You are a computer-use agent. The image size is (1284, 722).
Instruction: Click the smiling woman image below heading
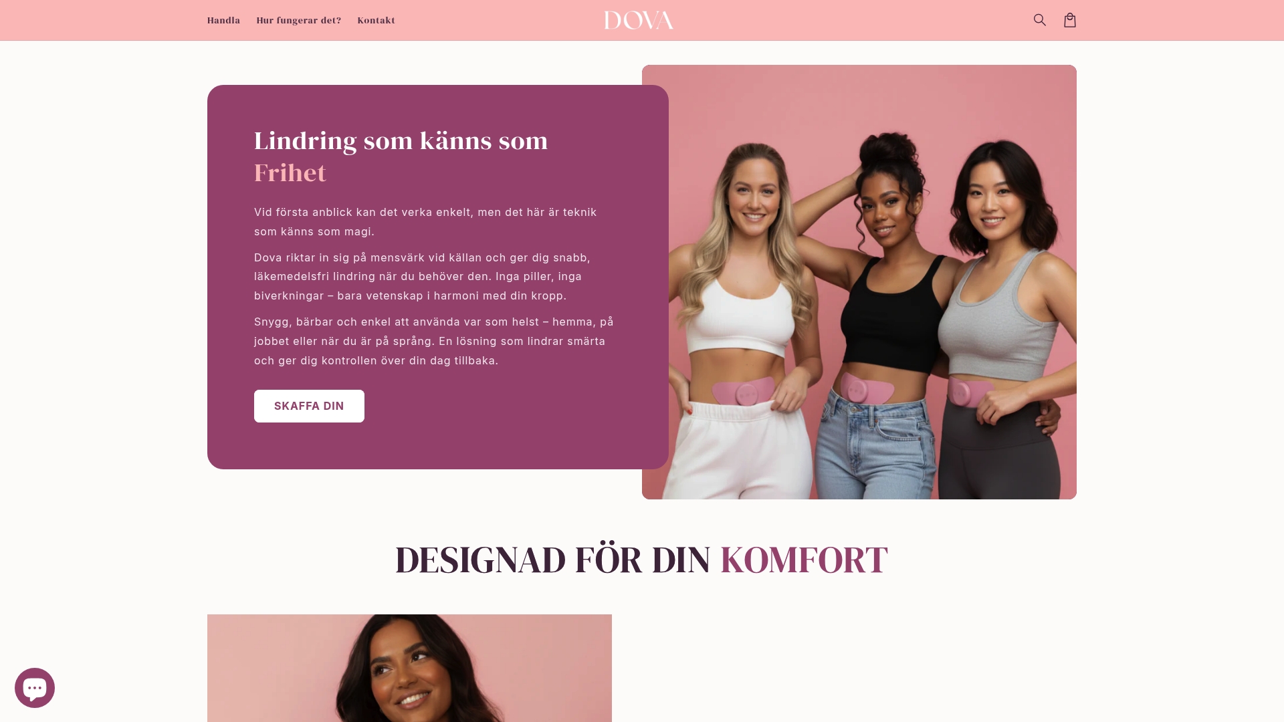409,668
